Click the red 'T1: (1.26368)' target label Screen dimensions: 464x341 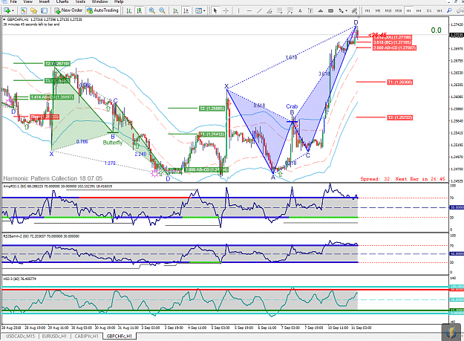tap(400, 82)
